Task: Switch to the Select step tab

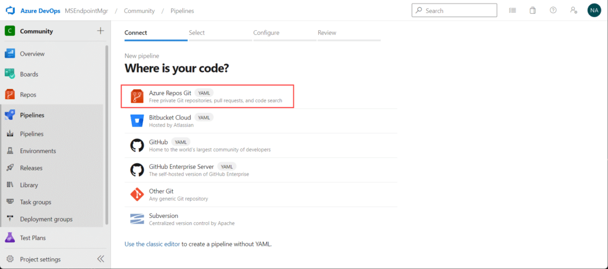Action: point(220,34)
